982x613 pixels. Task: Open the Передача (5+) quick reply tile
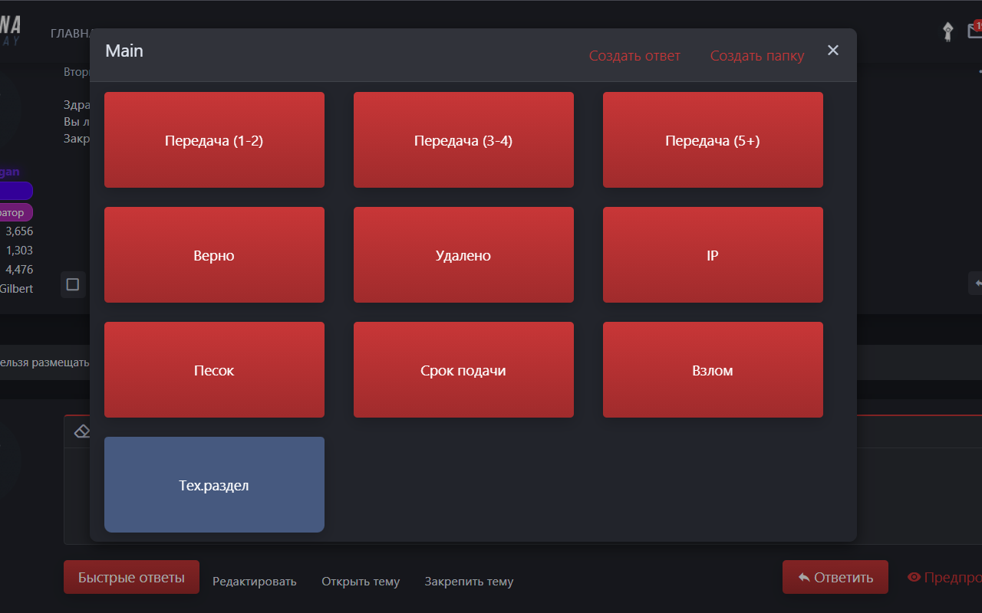point(713,139)
